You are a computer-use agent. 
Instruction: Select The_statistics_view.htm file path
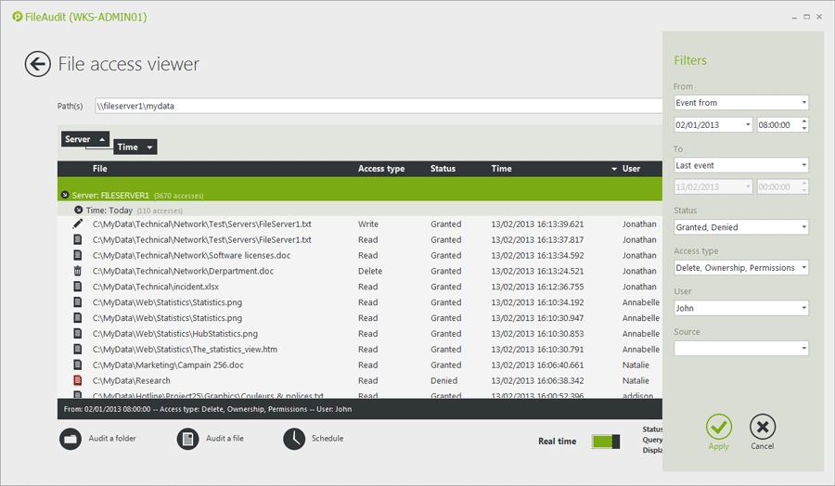[x=185, y=349]
